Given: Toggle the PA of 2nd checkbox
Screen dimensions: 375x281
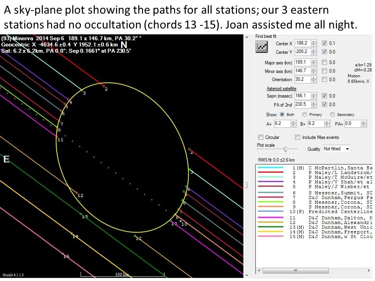Looking at the screenshot, I should 324,105.
